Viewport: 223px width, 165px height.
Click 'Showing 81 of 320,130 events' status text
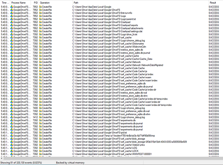(x=21, y=162)
